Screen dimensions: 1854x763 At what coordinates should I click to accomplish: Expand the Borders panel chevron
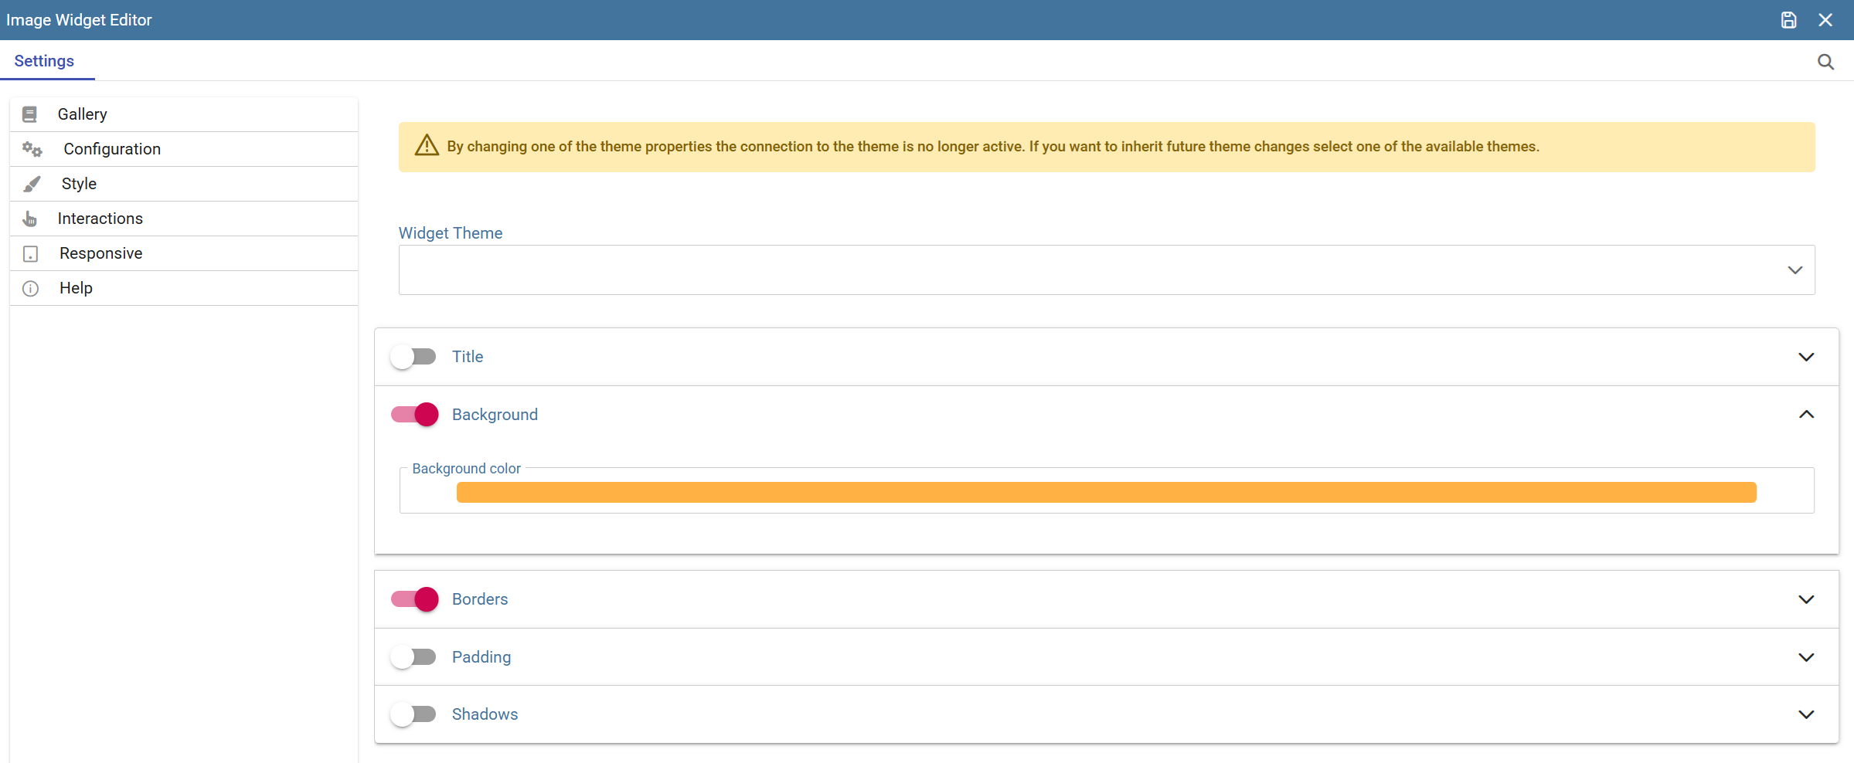pos(1806,599)
